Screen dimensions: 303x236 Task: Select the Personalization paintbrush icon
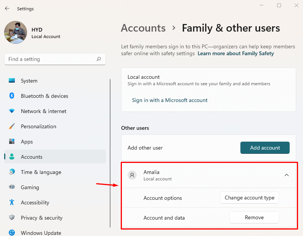(x=12, y=126)
